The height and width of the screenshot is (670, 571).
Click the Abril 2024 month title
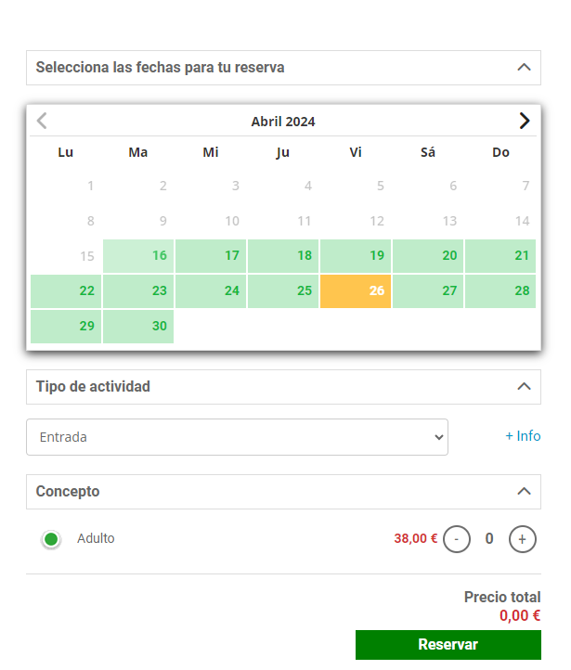283,122
